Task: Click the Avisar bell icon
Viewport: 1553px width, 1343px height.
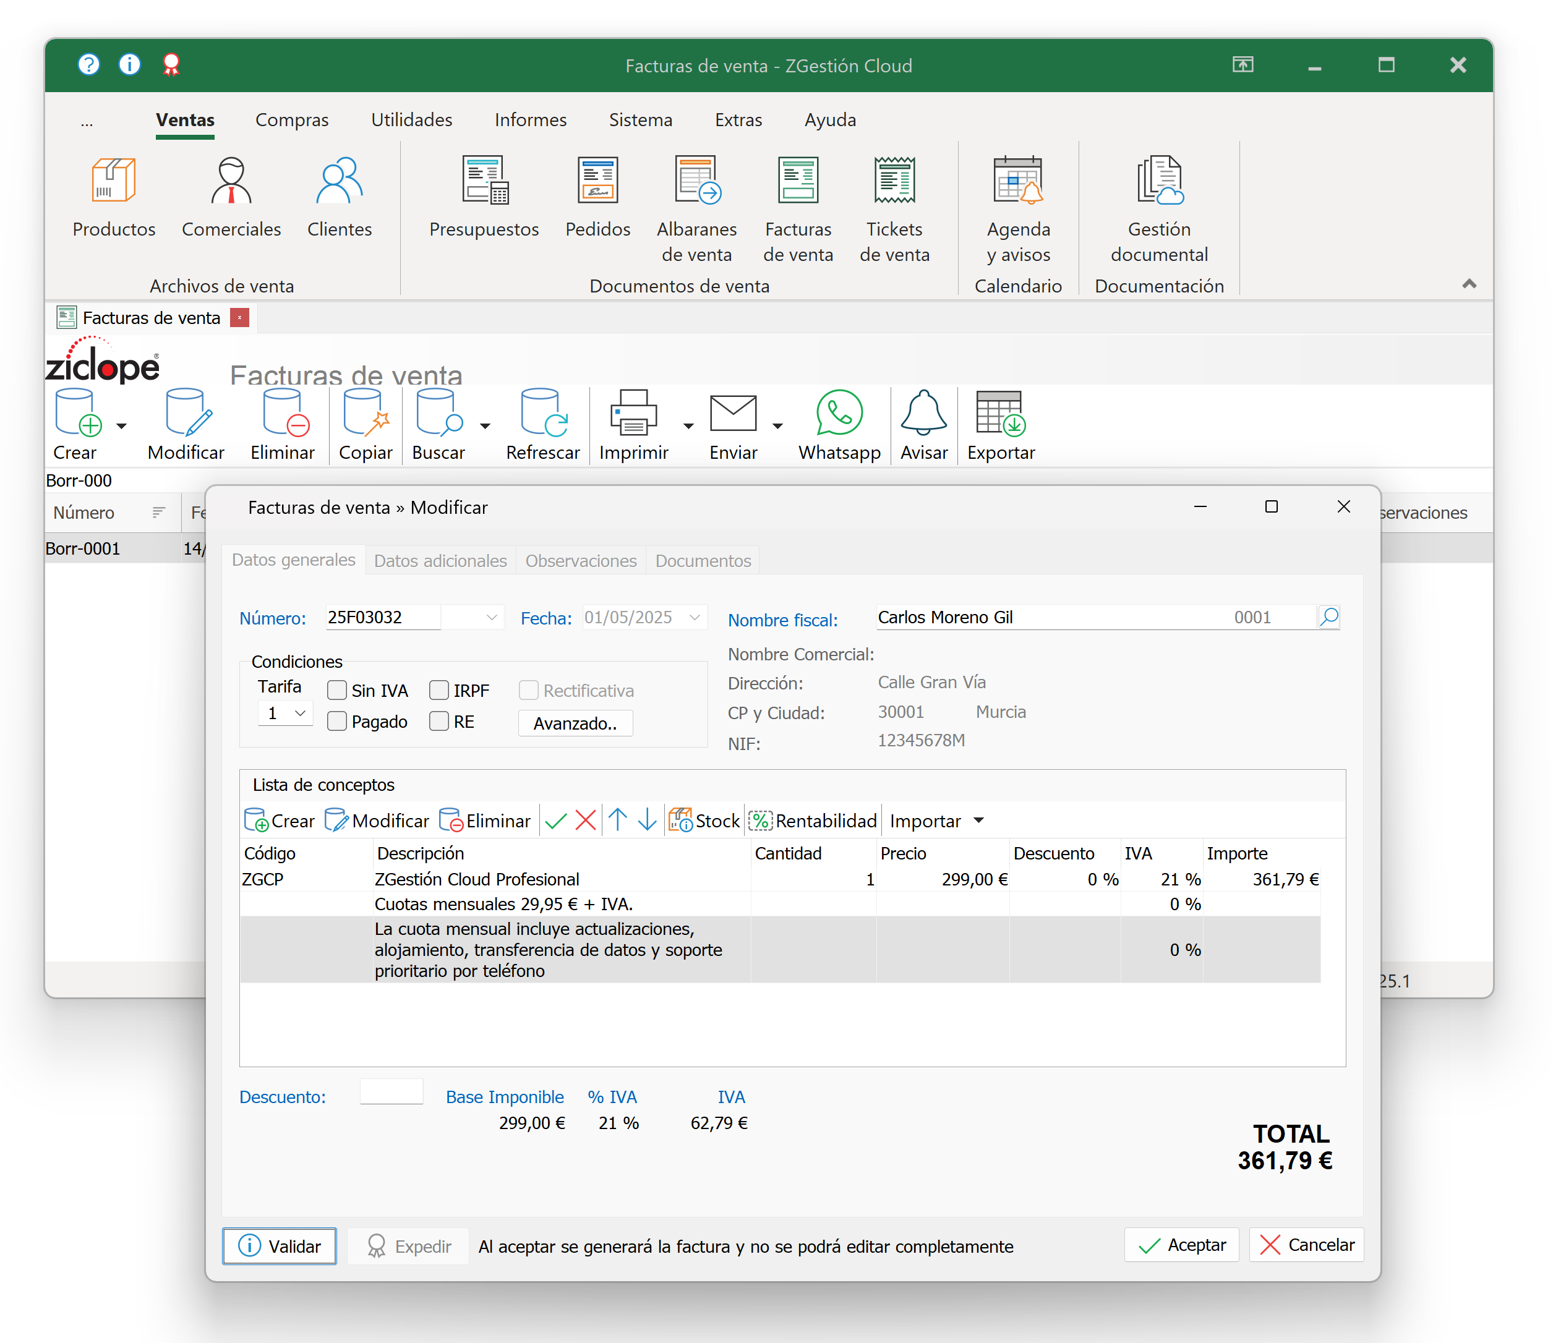Action: [923, 424]
